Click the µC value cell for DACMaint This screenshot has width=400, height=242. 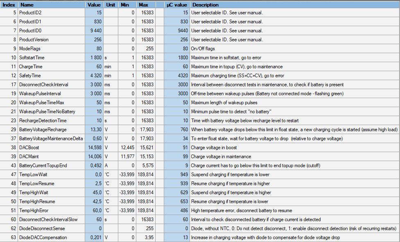point(176,157)
